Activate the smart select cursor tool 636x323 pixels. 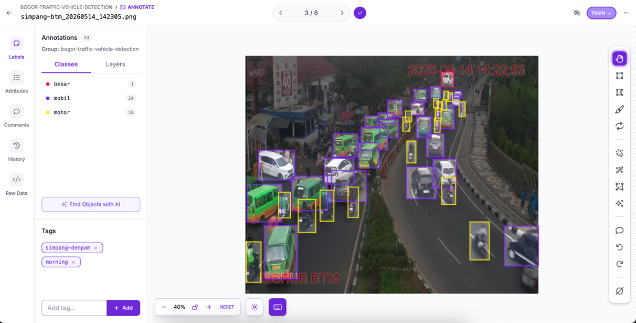point(619,153)
